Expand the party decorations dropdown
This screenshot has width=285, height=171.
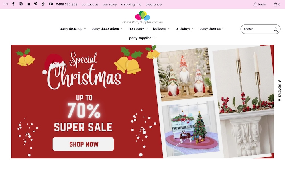coord(107,29)
